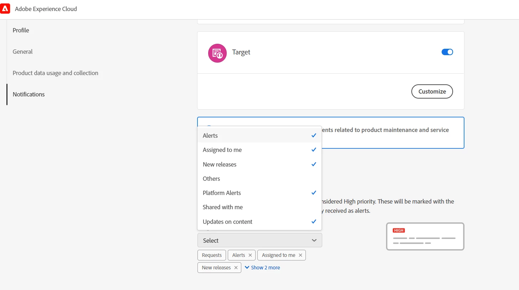Uncheck Alerts in the dropdown list
The width and height of the screenshot is (519, 290).
259,136
